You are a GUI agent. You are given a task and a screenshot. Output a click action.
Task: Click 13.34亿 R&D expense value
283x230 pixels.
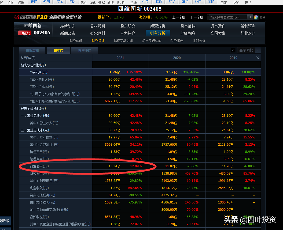click(115, 166)
